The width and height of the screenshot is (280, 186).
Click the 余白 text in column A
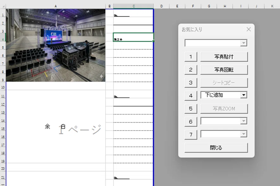pos(55,126)
